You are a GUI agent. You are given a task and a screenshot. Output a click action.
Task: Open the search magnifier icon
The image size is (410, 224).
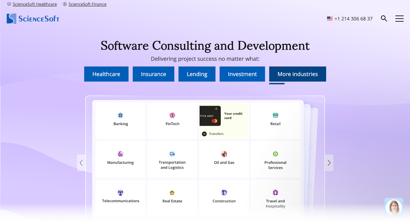pyautogui.click(x=384, y=18)
